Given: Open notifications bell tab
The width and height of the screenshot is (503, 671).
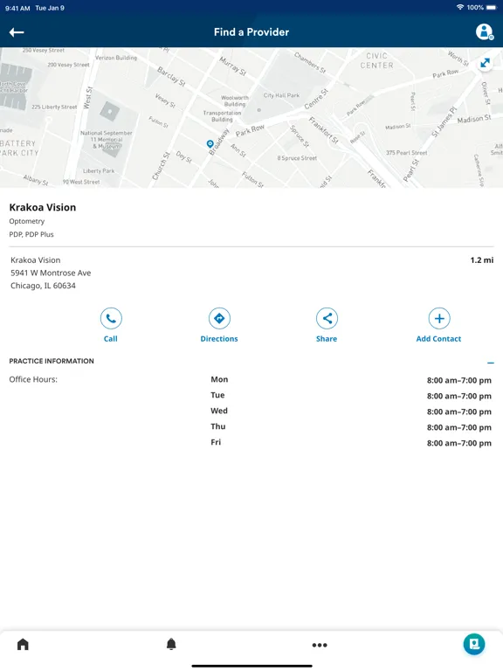Looking at the screenshot, I should coord(171,644).
